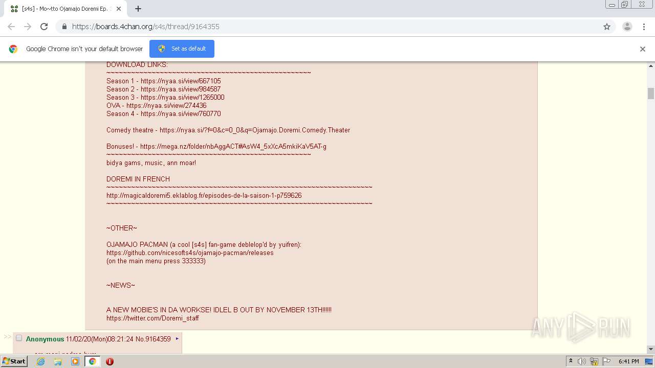
Task: Click the vertical scrollbar thumb
Action: (x=651, y=93)
